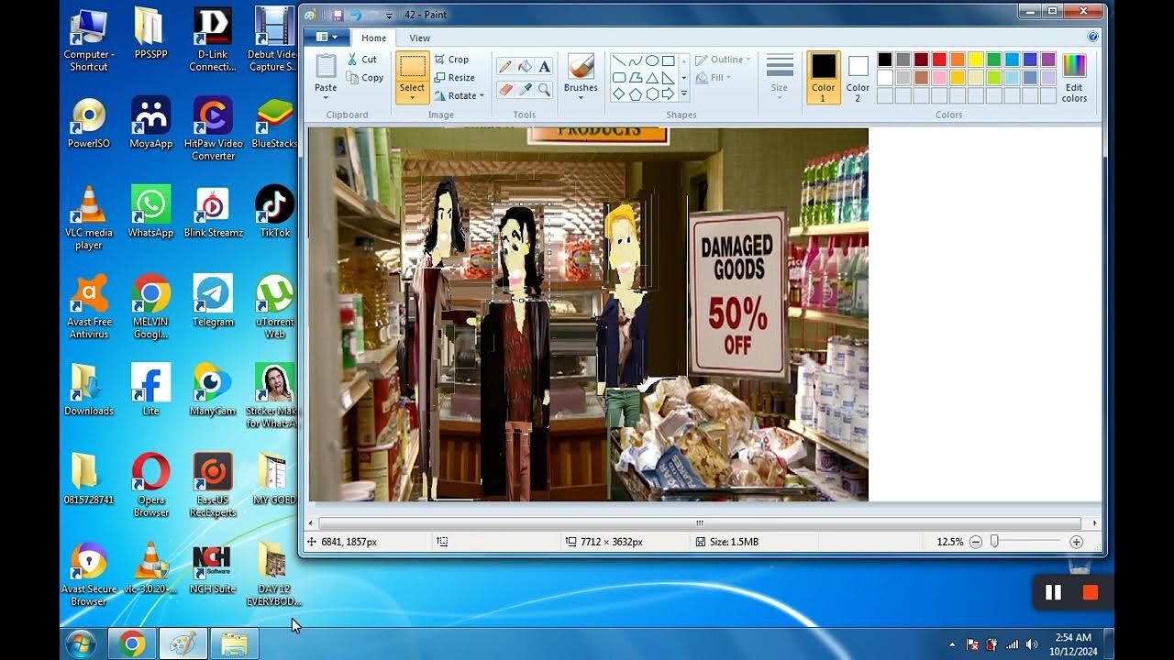Image resolution: width=1174 pixels, height=660 pixels.
Task: Select the ManyCam desktop icon
Action: [x=213, y=390]
